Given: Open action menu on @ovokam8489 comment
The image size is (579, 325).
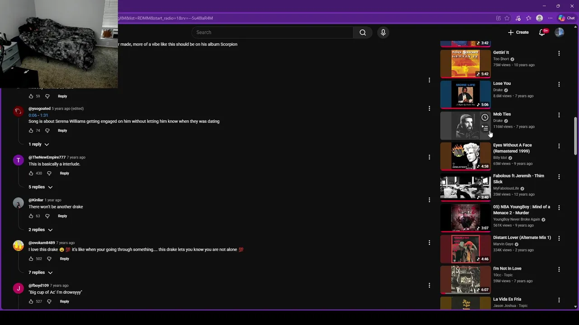Looking at the screenshot, I should [x=429, y=243].
